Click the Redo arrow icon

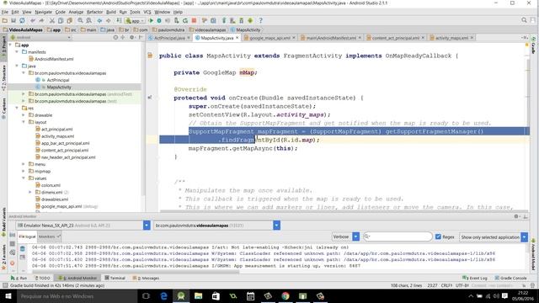41,20
